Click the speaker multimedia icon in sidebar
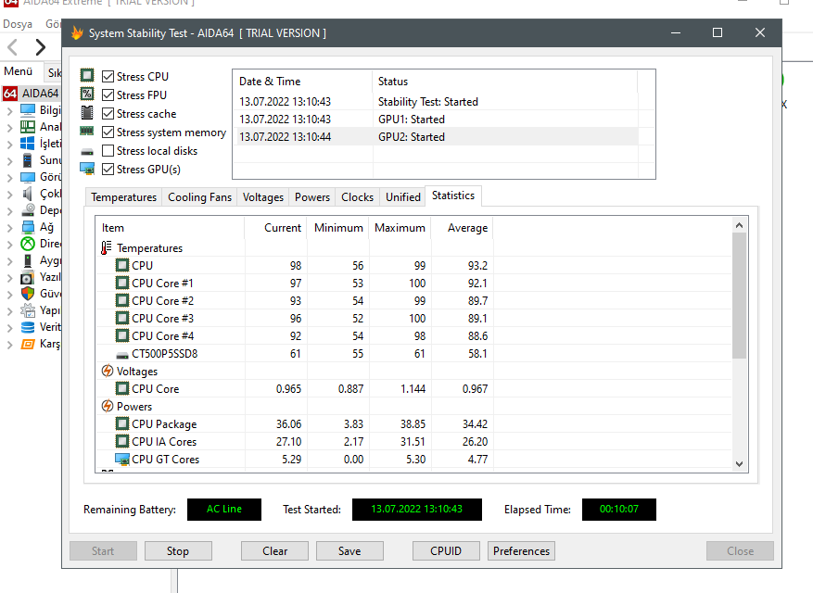This screenshot has height=593, width=813. 28,194
